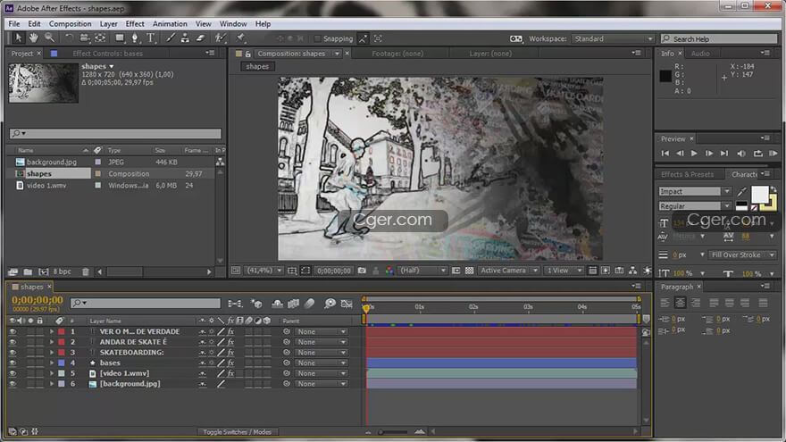Click Toggle Switches / Modes button
The height and width of the screenshot is (442, 786).
[237, 432]
